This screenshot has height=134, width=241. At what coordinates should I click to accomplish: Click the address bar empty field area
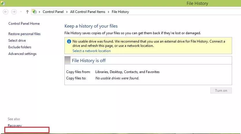point(184,12)
